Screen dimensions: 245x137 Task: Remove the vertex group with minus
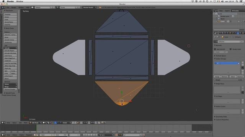coord(242,65)
